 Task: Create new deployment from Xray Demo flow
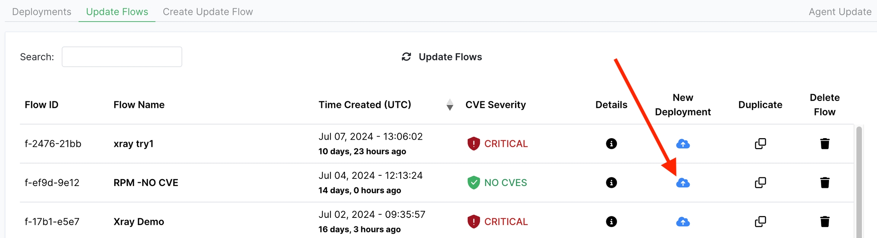point(683,222)
